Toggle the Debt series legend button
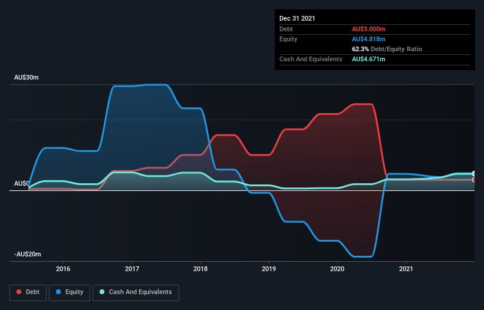The image size is (484, 310). pyautogui.click(x=28, y=292)
